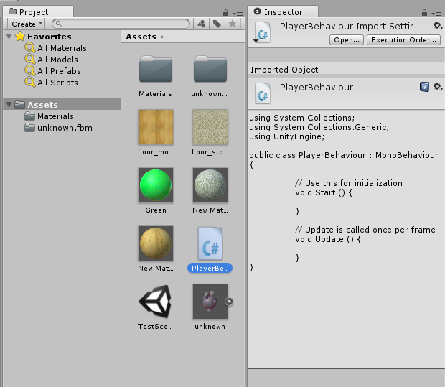Click the 'Update is called once per frame' comment
This screenshot has height=387, width=445.
(365, 230)
